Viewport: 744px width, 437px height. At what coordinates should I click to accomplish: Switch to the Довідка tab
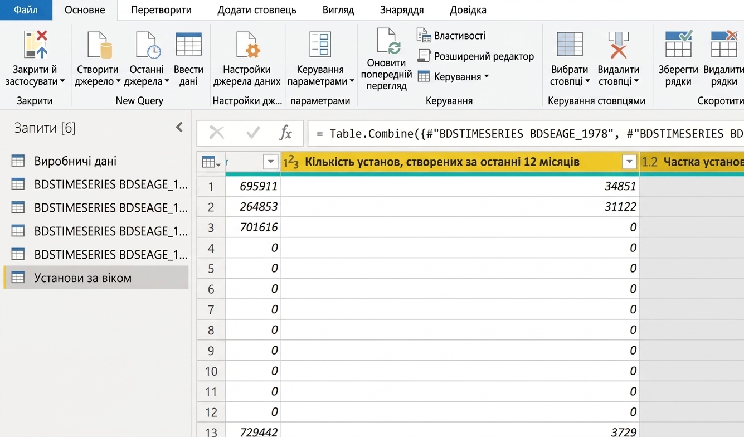coord(468,10)
